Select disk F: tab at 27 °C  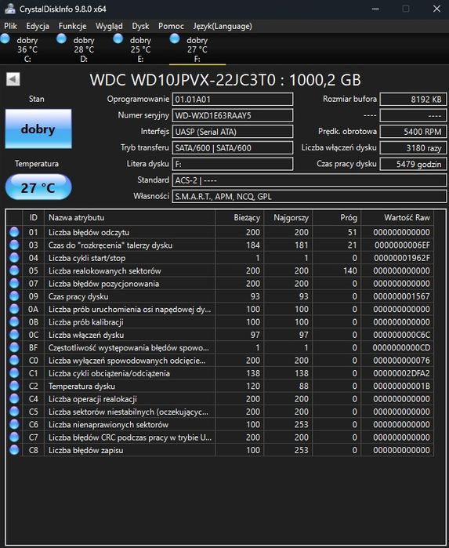[197, 49]
